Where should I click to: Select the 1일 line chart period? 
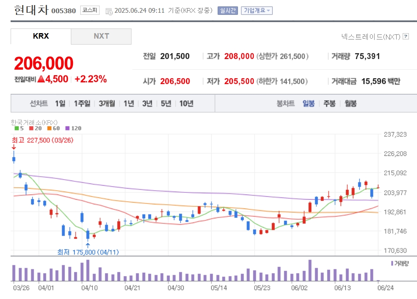[x=60, y=103]
